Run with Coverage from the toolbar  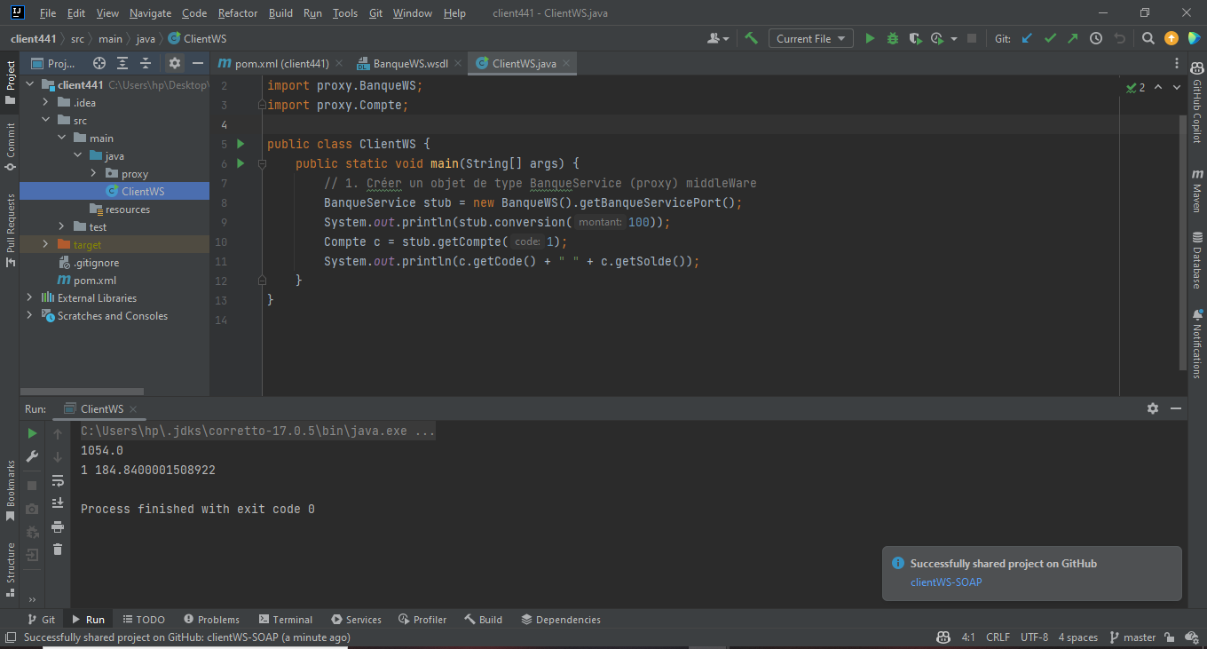[x=915, y=38]
